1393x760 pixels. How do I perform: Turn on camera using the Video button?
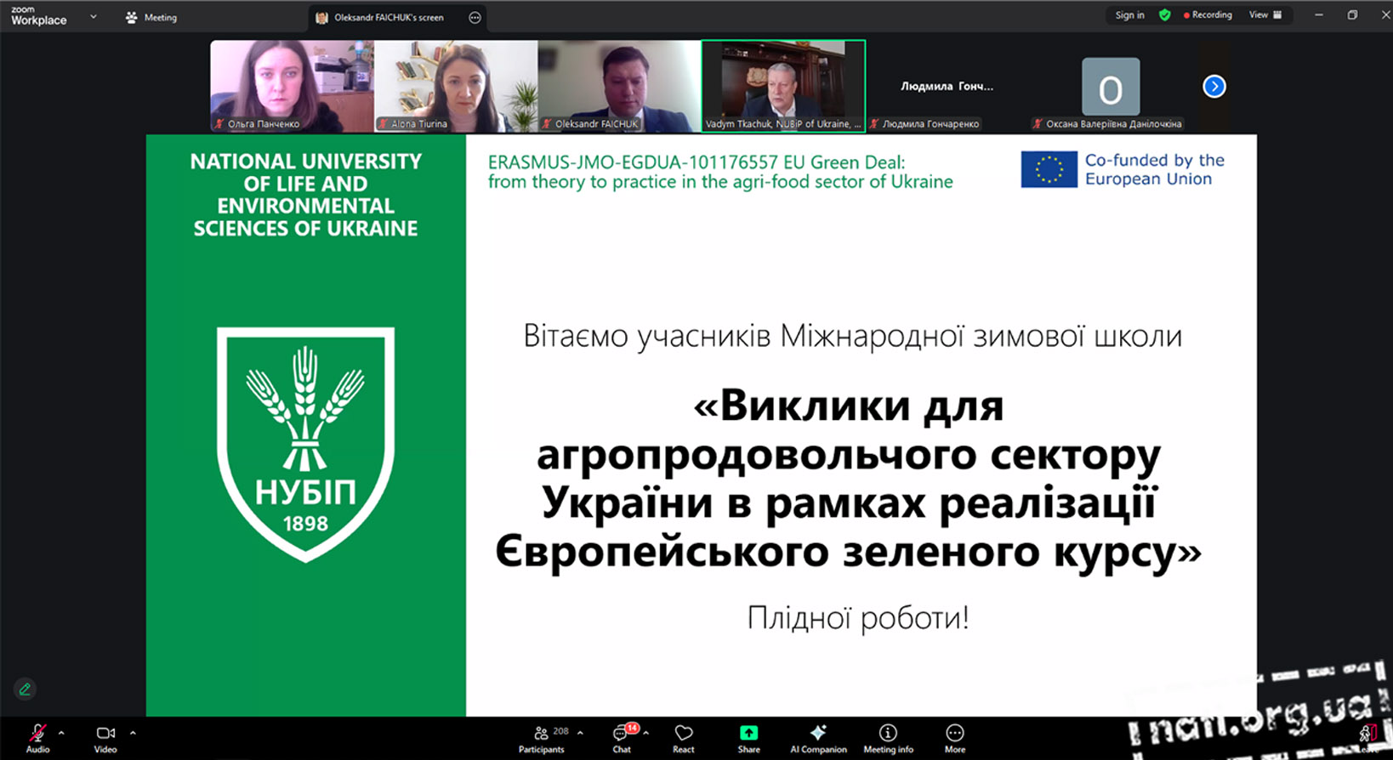click(105, 737)
